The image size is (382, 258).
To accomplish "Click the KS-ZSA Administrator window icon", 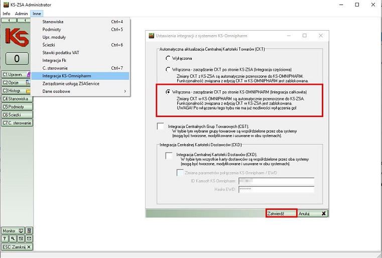I will point(6,5).
